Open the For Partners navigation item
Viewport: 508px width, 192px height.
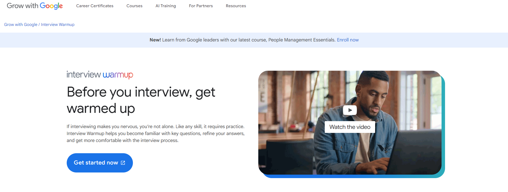(201, 6)
